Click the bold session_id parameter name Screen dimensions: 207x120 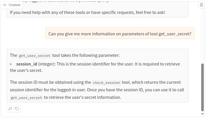pos(27,64)
